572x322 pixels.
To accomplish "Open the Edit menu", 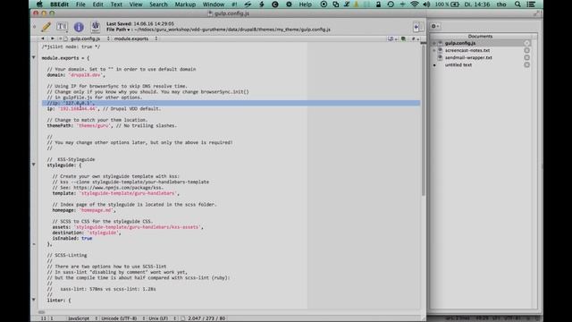I will 97,4.
